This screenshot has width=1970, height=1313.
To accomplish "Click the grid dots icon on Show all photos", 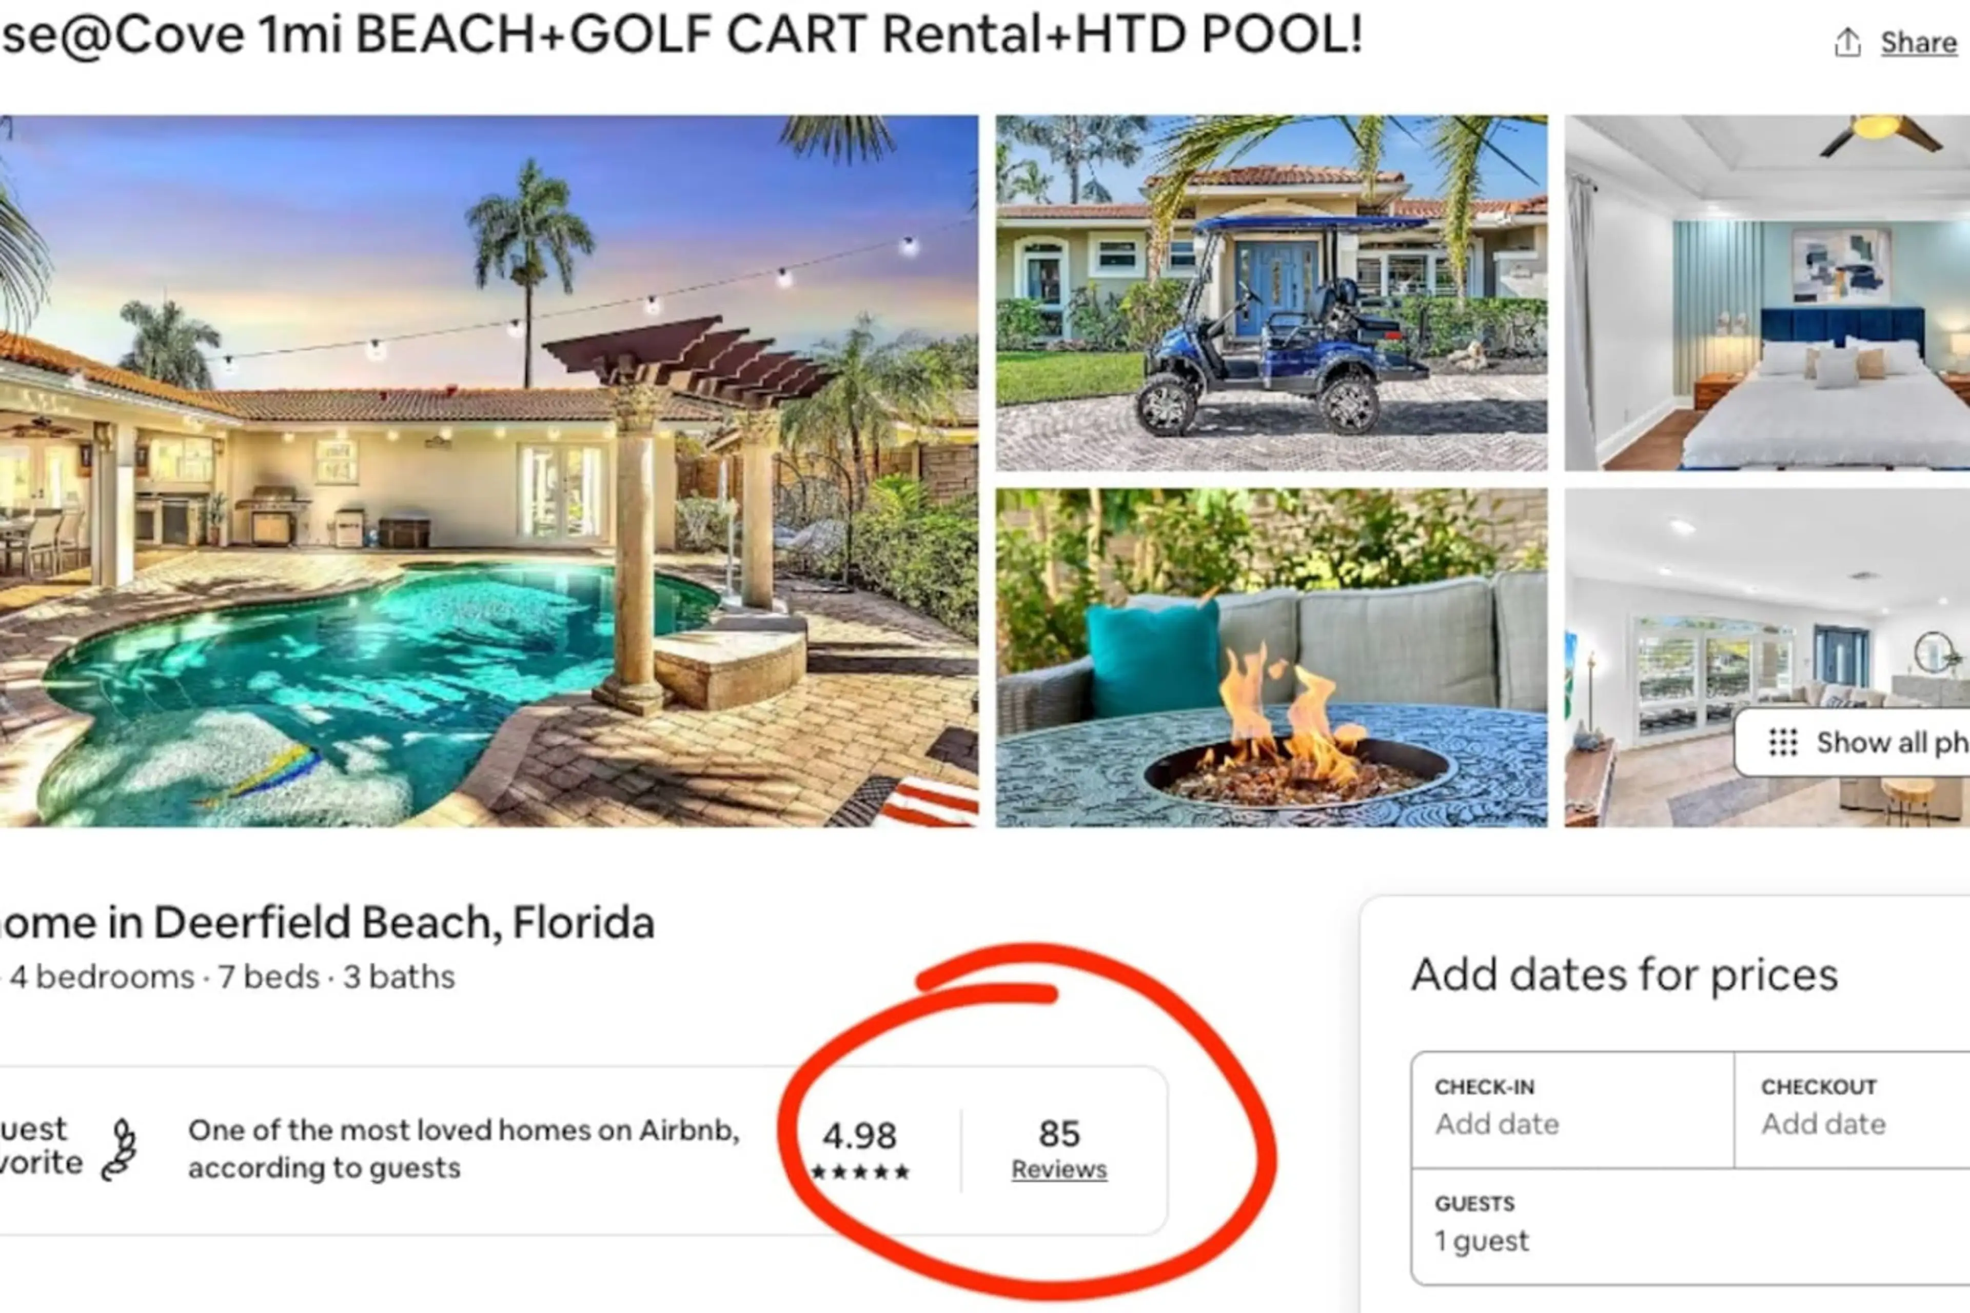I will (1783, 742).
